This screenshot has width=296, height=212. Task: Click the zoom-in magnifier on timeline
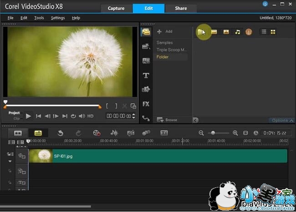coord(235,133)
